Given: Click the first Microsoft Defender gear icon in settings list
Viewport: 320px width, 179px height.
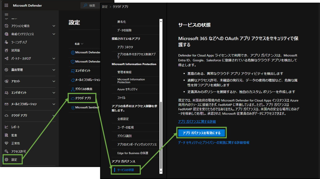Looking at the screenshot, I should (73, 52).
